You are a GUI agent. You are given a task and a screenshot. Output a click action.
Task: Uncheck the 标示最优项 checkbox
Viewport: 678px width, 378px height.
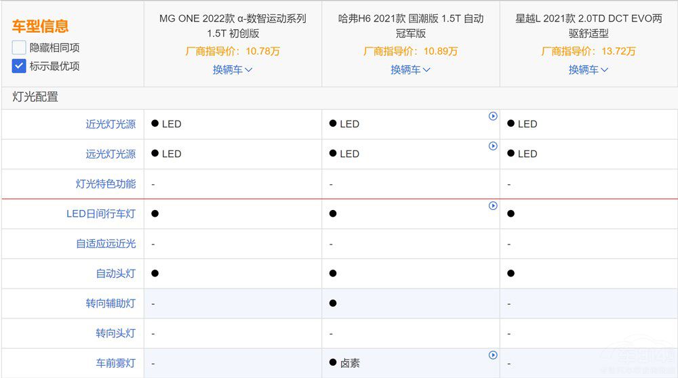click(19, 66)
